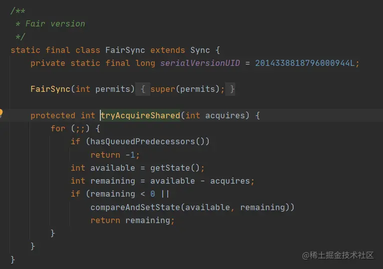Click 'acquires' parameter in method signature
383x269 pixels.
(225, 115)
